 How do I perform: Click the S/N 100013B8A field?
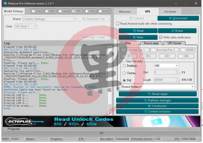pos(189,139)
